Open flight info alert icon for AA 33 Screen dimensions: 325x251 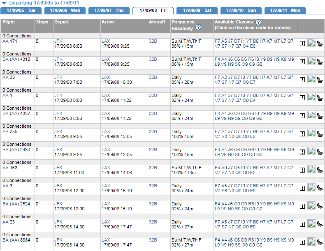(x=302, y=80)
